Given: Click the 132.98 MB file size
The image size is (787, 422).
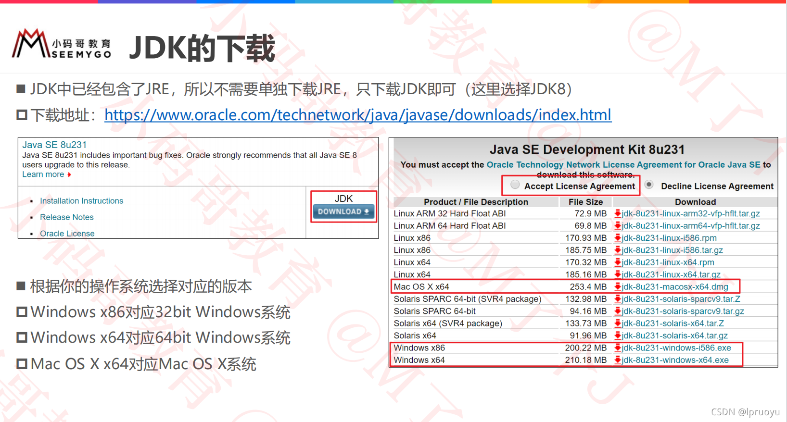Looking at the screenshot, I should pyautogui.click(x=585, y=299).
